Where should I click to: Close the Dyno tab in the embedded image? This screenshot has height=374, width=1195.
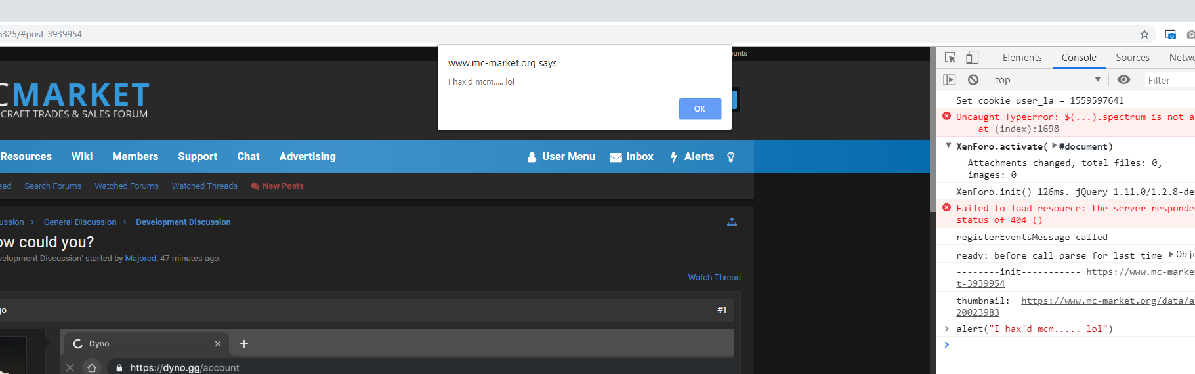click(x=218, y=344)
